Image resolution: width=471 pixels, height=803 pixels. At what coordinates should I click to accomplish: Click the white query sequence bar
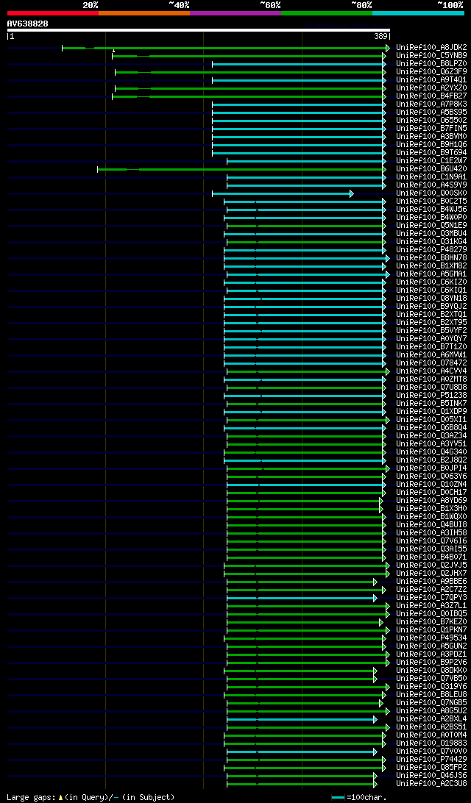click(199, 30)
